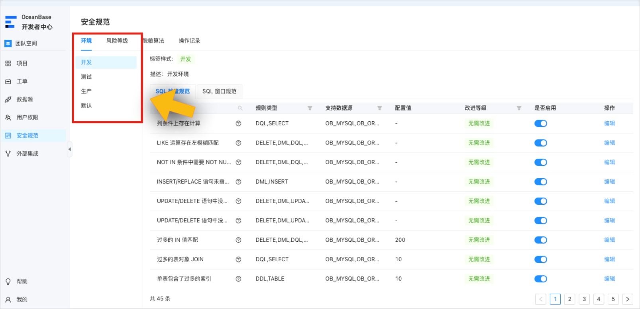Toggle the NOT IN 条件 rule switch
Screen dimensions: 640x309
click(x=541, y=162)
